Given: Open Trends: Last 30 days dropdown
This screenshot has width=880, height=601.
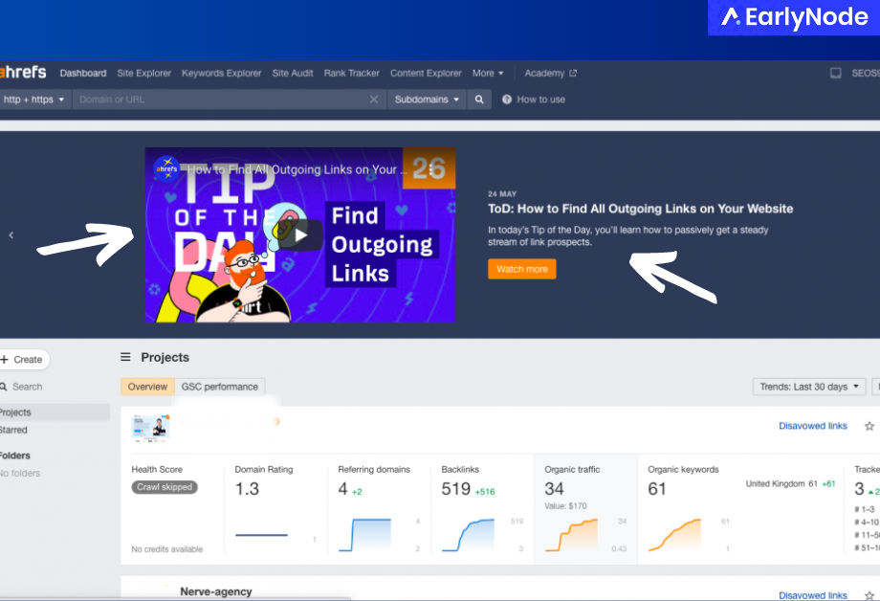Looking at the screenshot, I should tap(808, 387).
